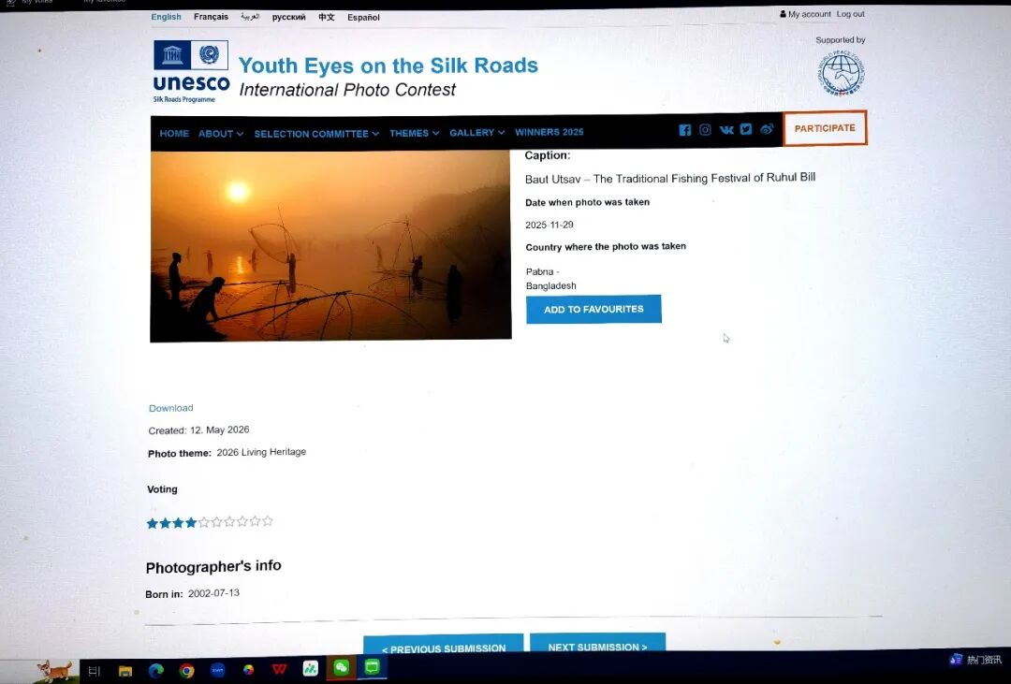Open the Twitter icon in navigation bar
The width and height of the screenshot is (1011, 684).
tap(746, 129)
